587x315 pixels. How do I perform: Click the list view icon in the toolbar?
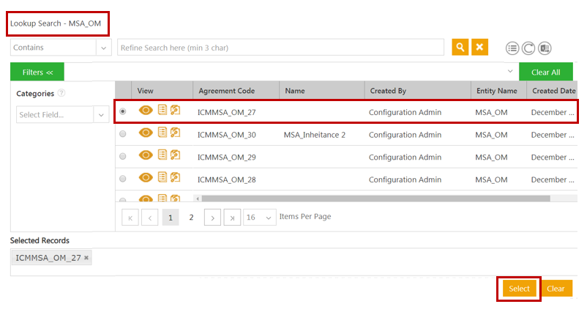512,48
